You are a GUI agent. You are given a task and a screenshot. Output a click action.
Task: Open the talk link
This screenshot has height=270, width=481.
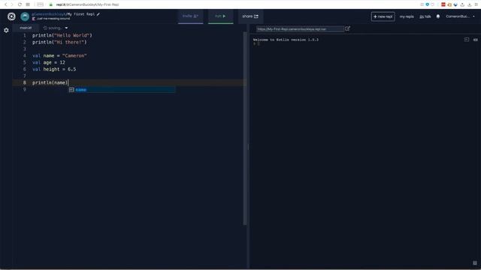(x=425, y=16)
